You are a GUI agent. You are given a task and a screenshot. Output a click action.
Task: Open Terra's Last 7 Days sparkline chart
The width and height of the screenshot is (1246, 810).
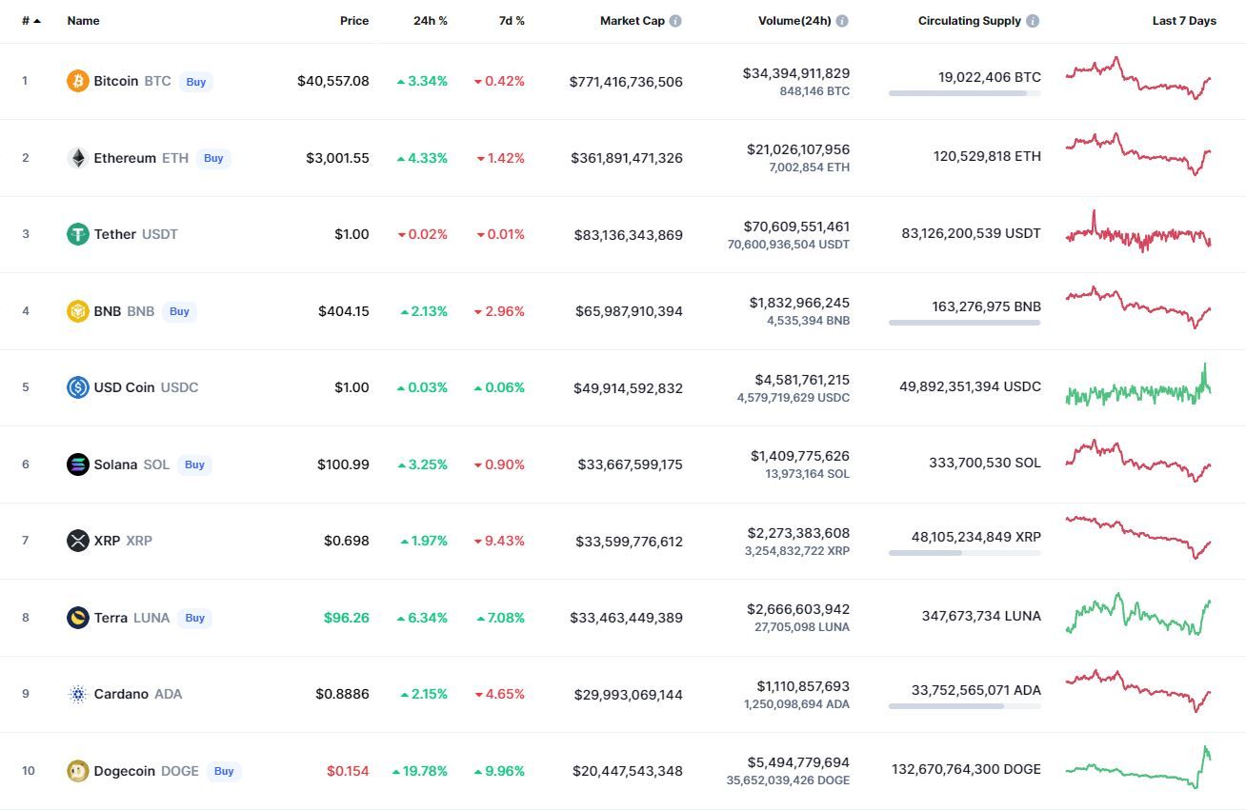(1138, 614)
